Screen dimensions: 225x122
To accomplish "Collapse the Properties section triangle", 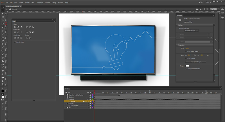I will (x=177, y=45).
